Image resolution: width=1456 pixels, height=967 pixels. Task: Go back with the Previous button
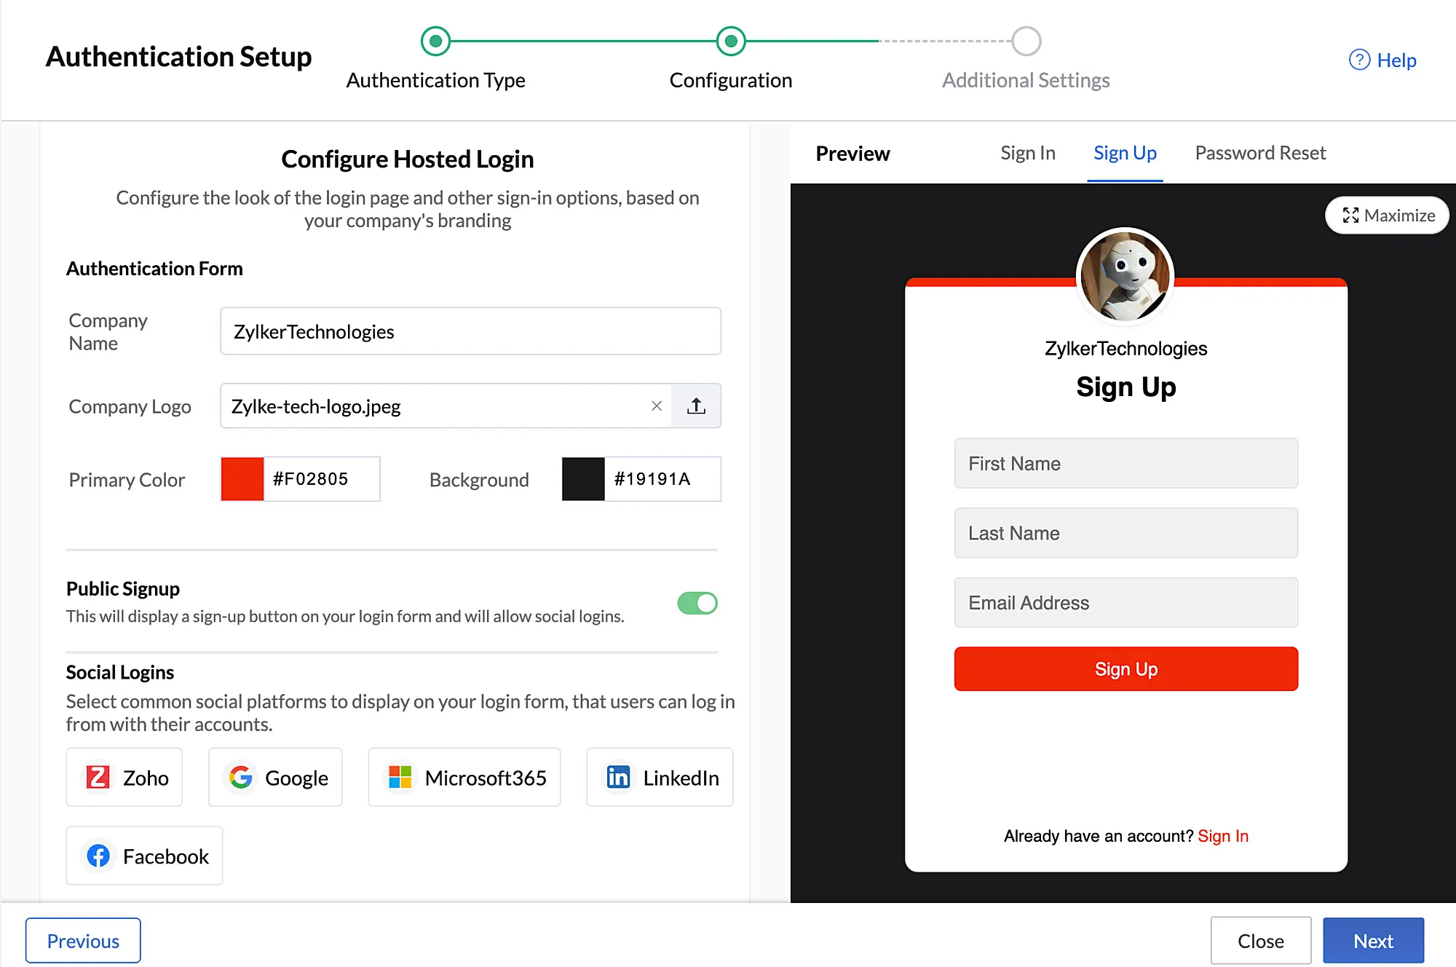pos(83,941)
